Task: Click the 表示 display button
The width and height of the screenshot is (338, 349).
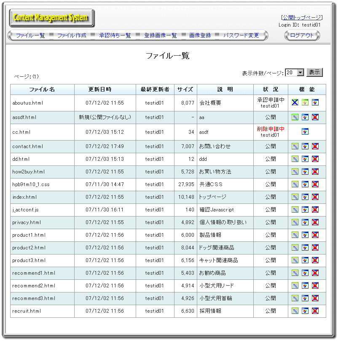Action: pos(314,72)
